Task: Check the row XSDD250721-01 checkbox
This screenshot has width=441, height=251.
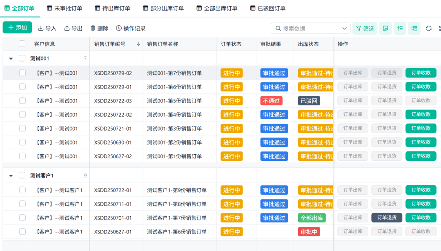Action: [22, 129]
